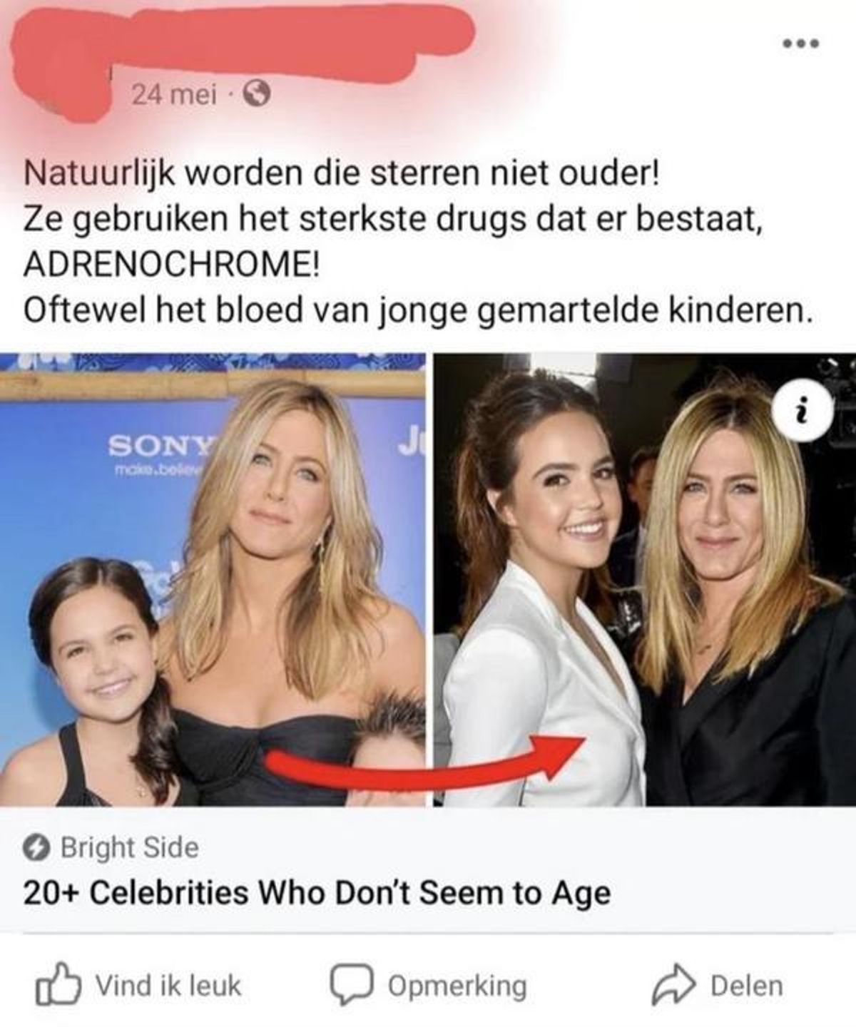Open the Bright Side source link
Image resolution: width=856 pixels, height=1027 pixels.
tap(130, 848)
